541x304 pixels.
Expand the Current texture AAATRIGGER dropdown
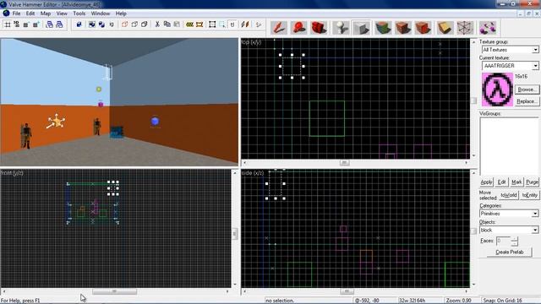point(535,66)
